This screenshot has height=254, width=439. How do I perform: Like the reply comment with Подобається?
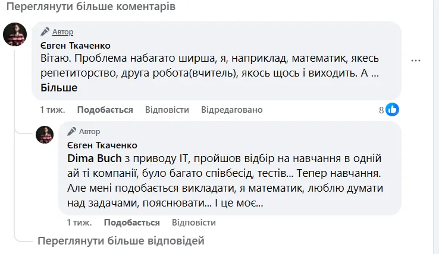131,223
